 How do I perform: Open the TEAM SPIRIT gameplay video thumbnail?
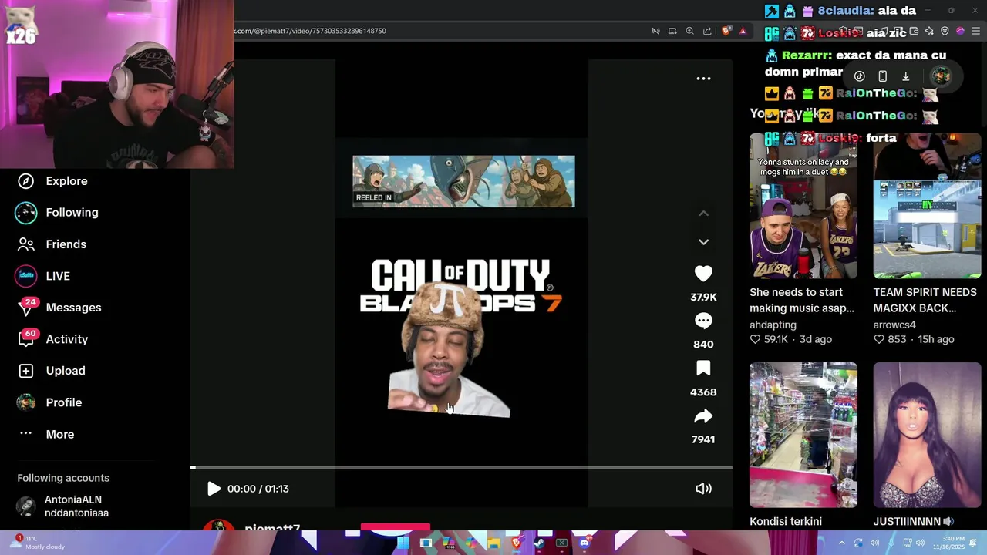tap(927, 206)
